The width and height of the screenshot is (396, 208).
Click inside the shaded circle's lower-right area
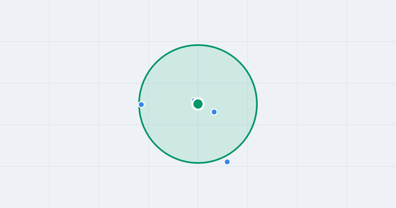(228, 132)
